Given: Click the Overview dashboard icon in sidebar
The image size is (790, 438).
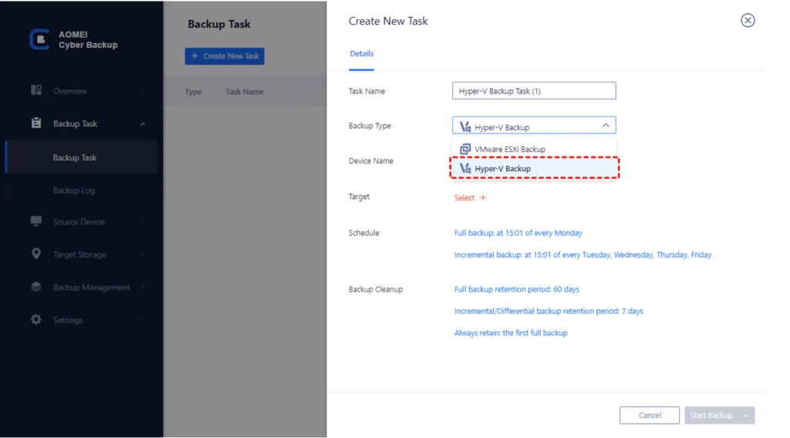Looking at the screenshot, I should pos(36,91).
